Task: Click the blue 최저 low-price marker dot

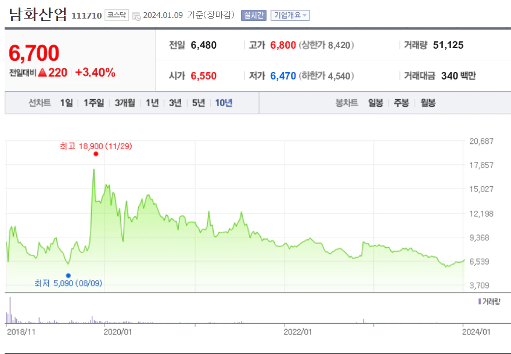Action: point(69,275)
